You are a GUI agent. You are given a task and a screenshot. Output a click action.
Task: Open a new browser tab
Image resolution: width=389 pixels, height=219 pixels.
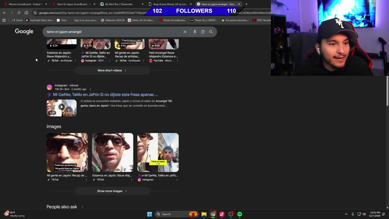tap(246, 4)
